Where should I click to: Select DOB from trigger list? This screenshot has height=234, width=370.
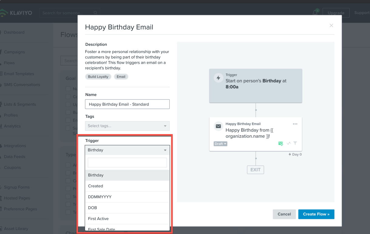127,208
